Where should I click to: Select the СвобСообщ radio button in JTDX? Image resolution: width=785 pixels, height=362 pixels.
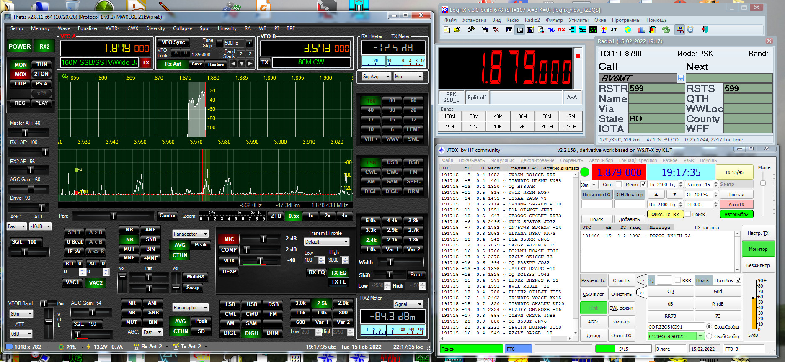coord(709,336)
